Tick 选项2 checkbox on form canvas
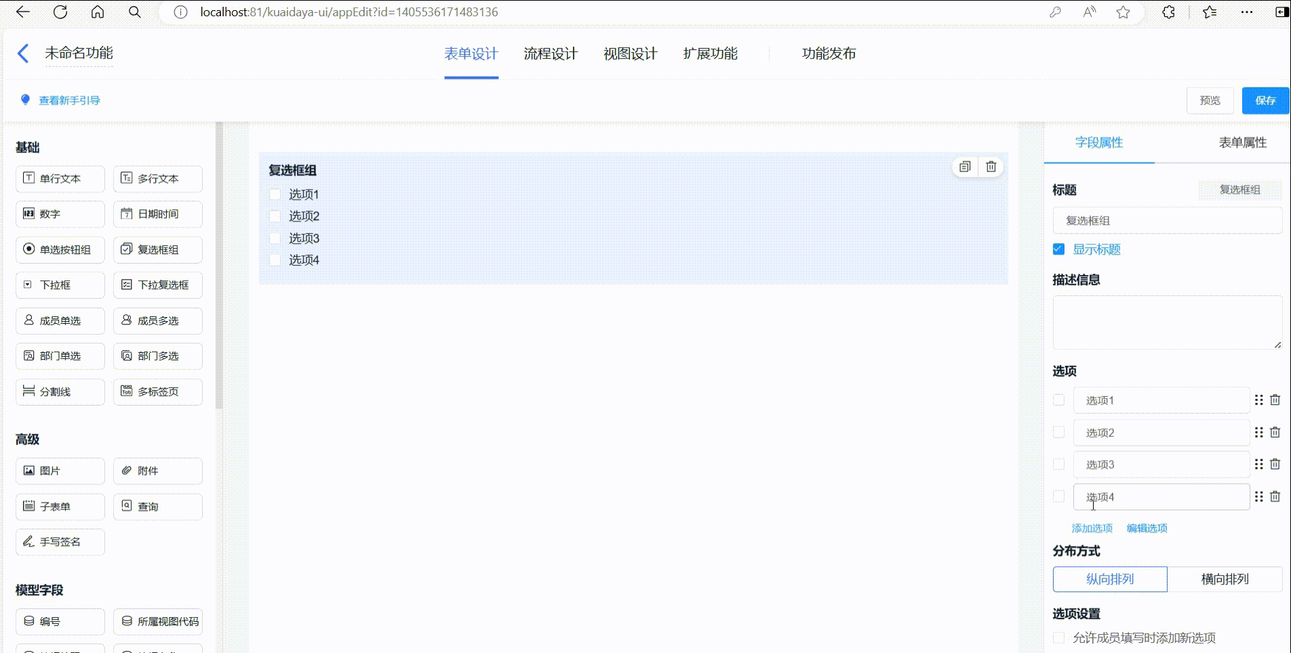This screenshot has height=653, width=1291. click(275, 216)
